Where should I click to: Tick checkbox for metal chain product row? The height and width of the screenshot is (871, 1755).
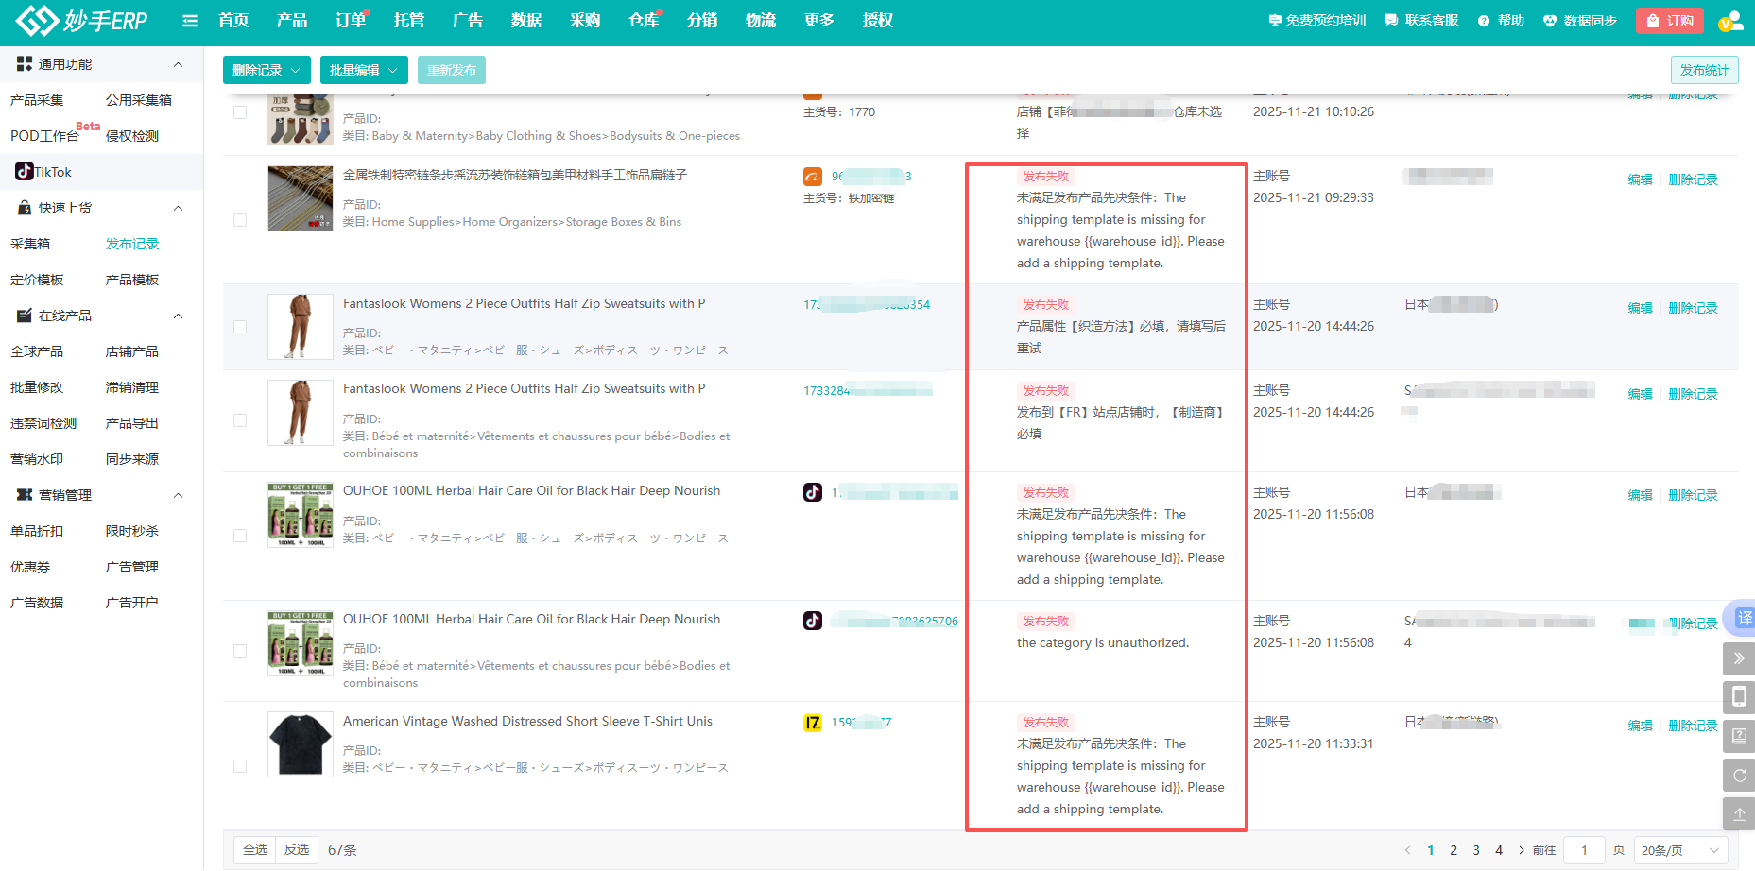click(240, 220)
